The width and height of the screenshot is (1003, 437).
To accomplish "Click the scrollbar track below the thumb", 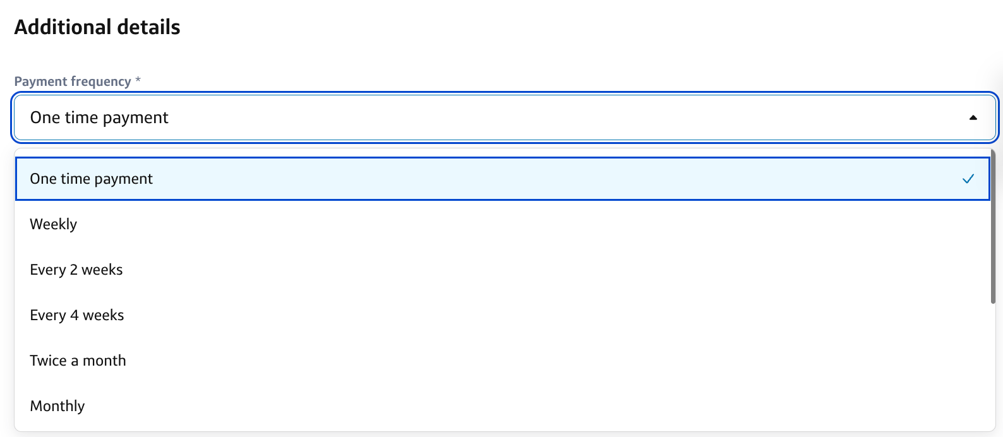I will pos(993,366).
